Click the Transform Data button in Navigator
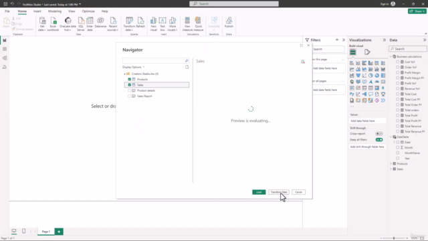 tap(279, 192)
